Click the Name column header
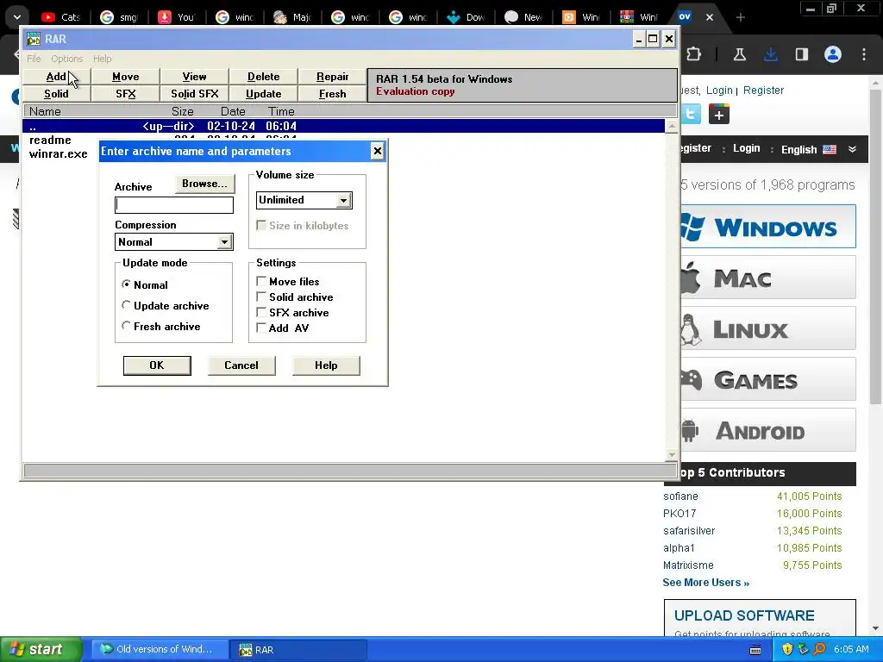883x662 pixels. point(45,111)
